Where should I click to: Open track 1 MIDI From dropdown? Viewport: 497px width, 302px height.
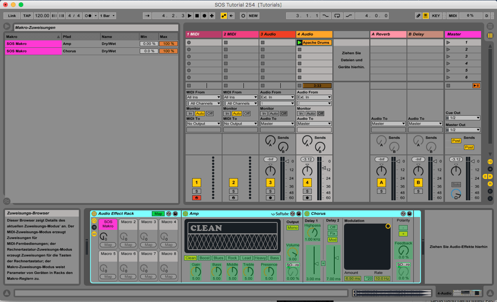203,97
